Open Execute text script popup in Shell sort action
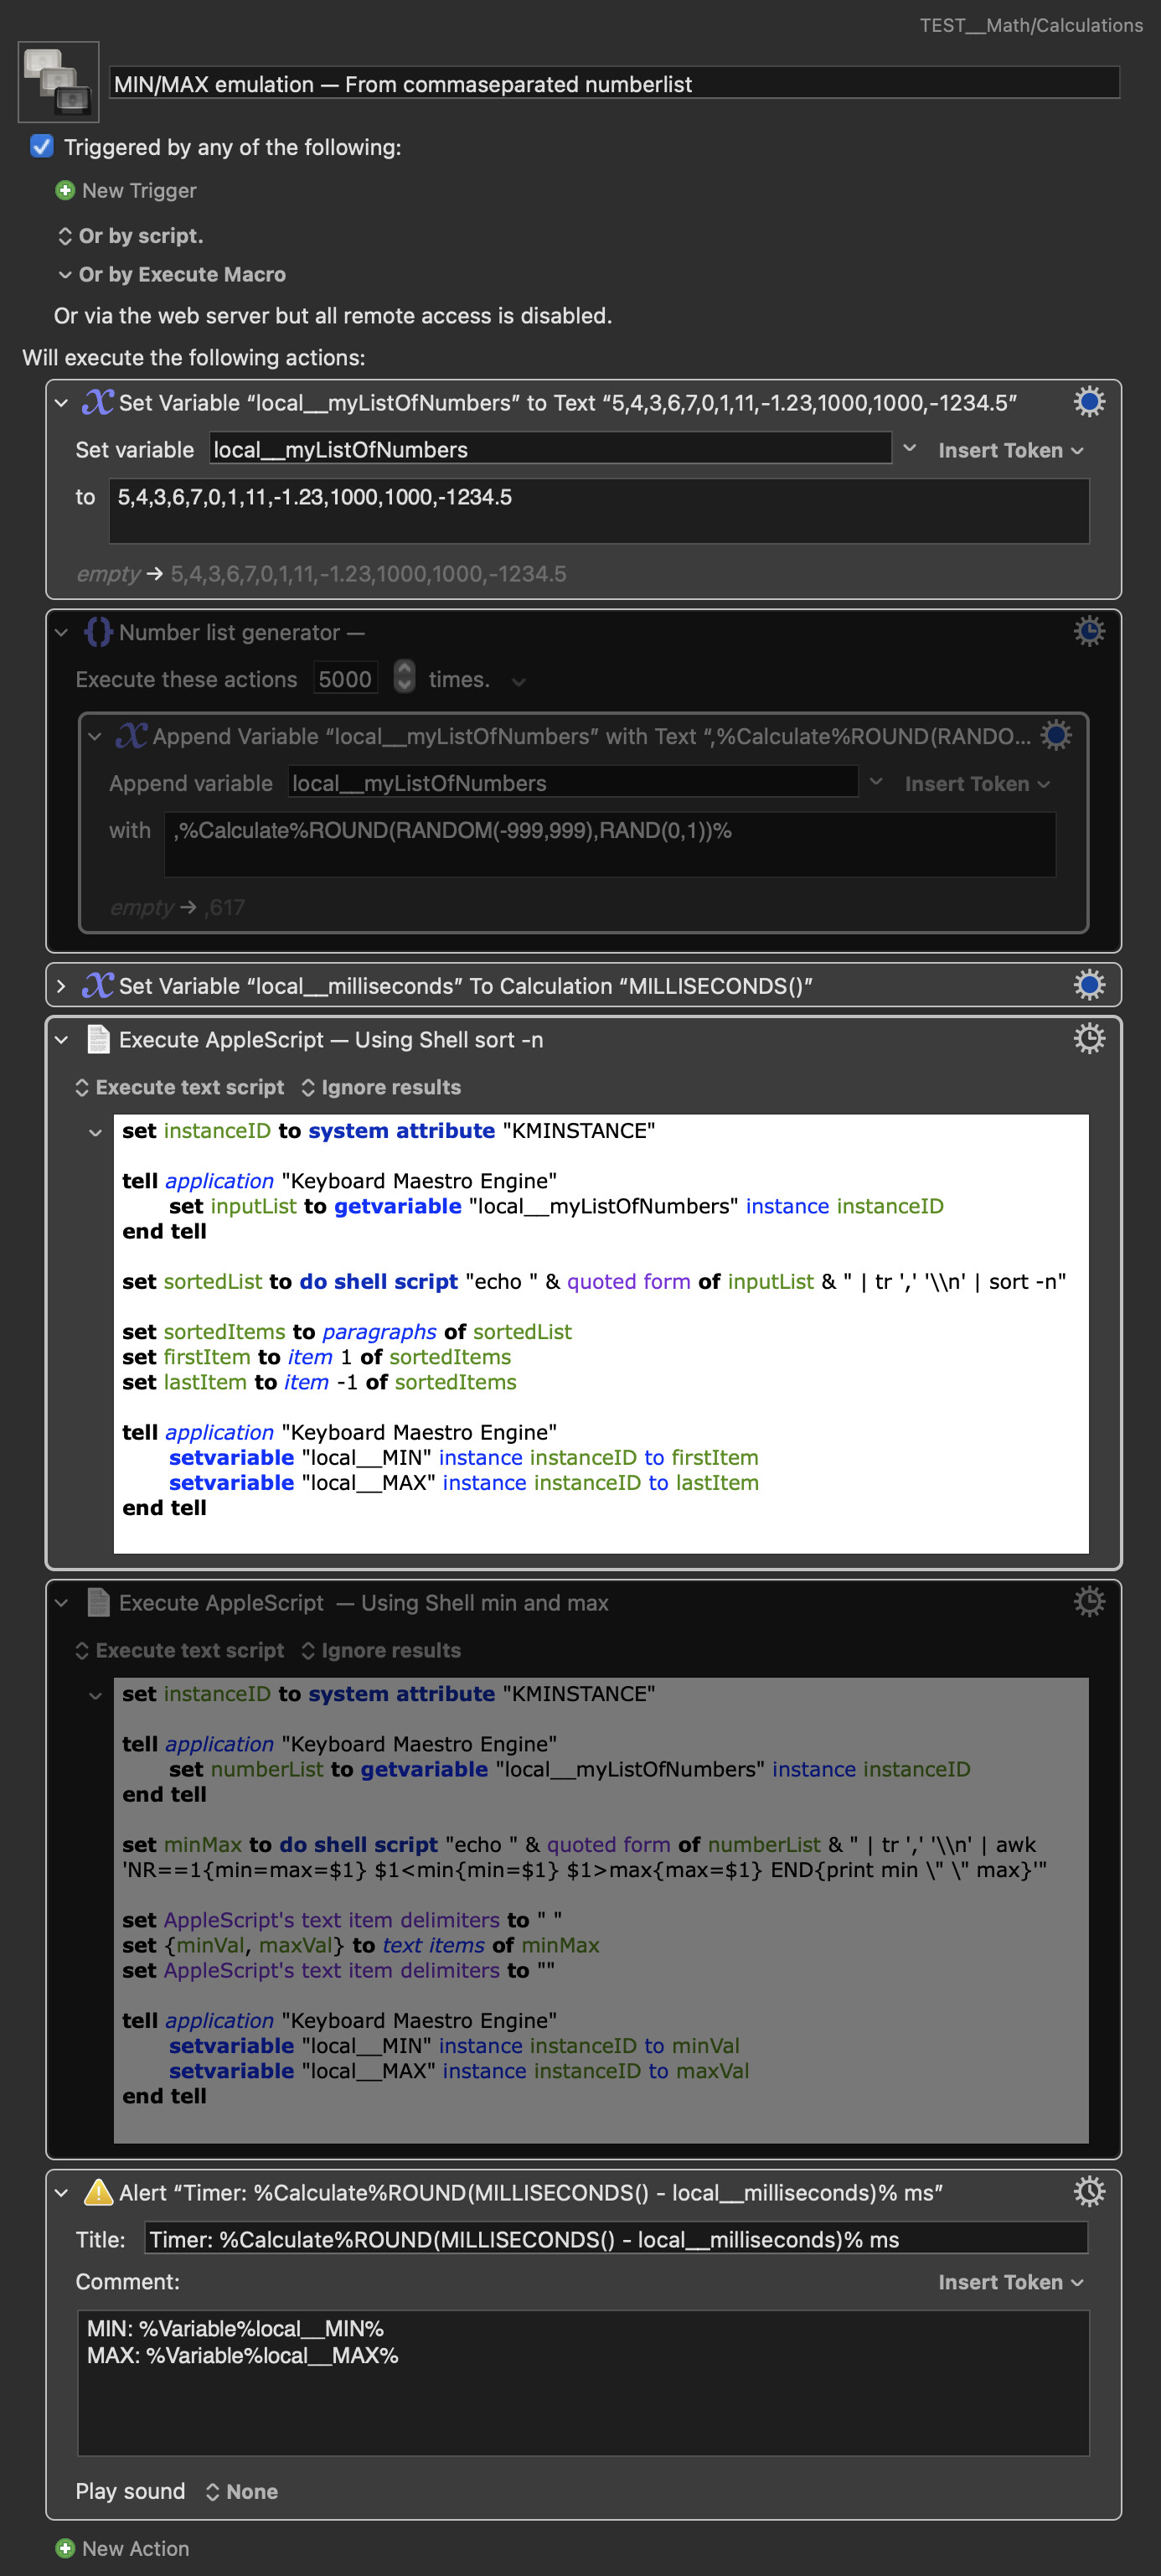The image size is (1161, 2576). (180, 1087)
